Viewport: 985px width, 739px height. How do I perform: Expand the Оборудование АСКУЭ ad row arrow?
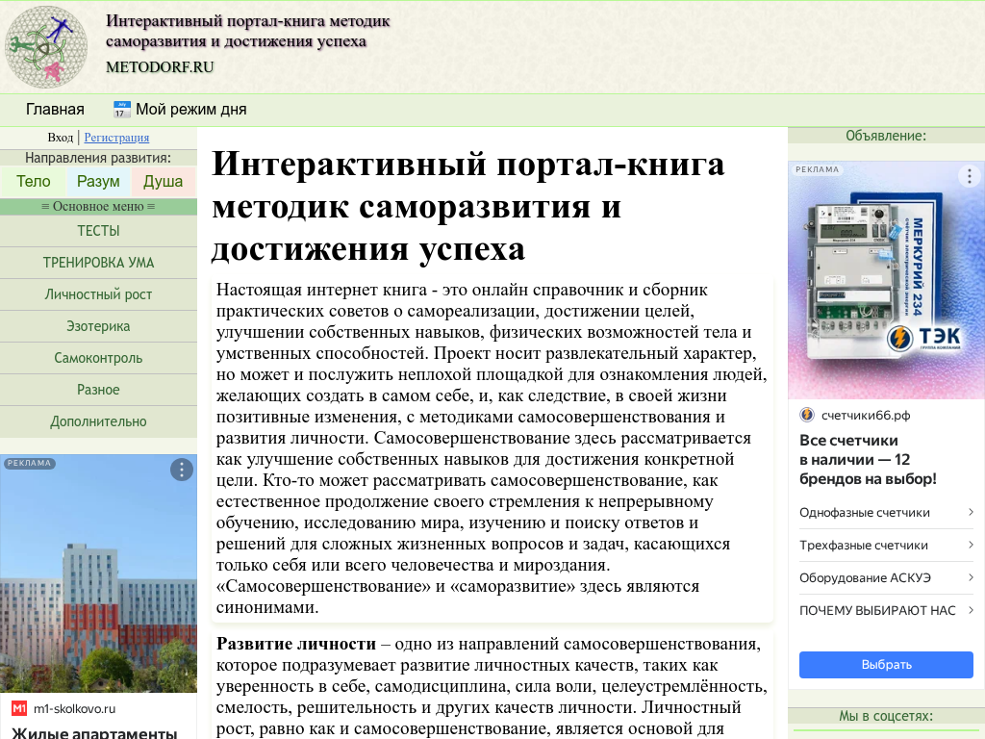[x=971, y=577]
